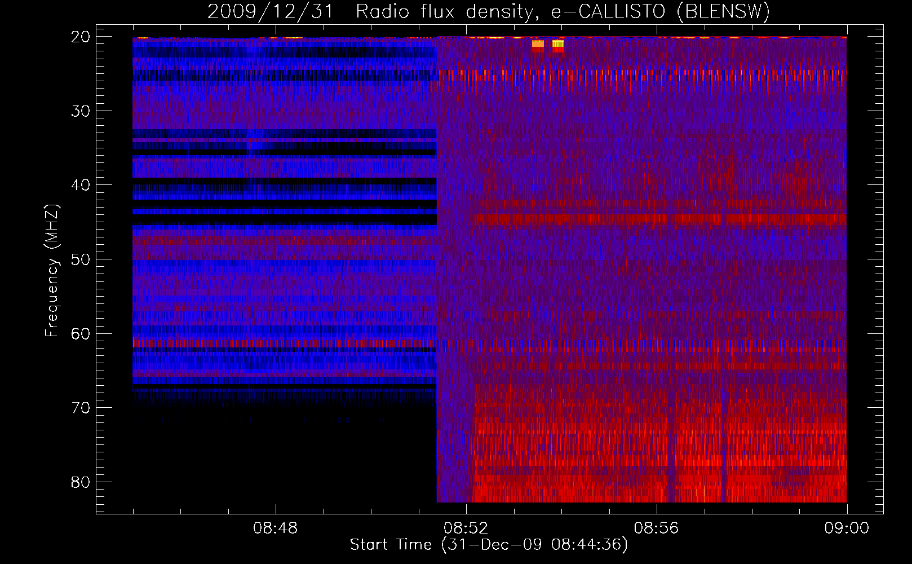This screenshot has width=912, height=564.
Task: Click the frequency tick label 20
Action: tap(81, 37)
